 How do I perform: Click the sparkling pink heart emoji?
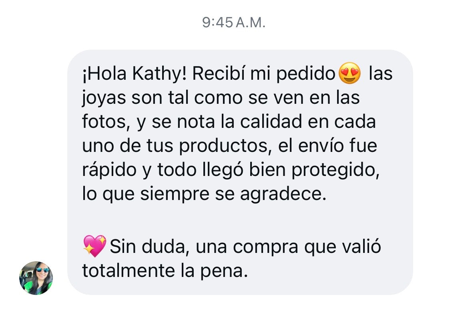click(x=94, y=246)
